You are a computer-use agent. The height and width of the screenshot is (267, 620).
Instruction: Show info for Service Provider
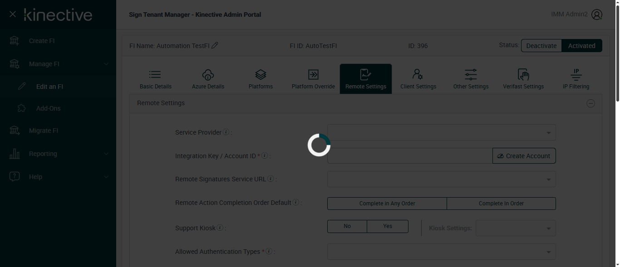[x=226, y=132]
